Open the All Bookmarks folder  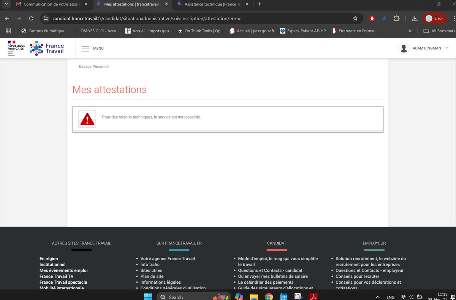[439, 31]
